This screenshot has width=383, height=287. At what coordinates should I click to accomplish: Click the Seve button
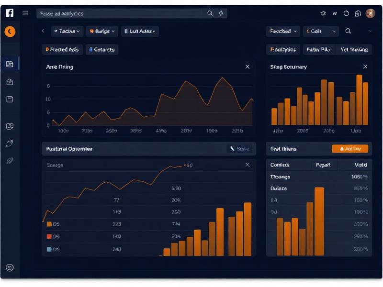(240, 149)
